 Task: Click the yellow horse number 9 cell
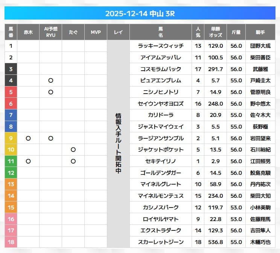coord(11,138)
